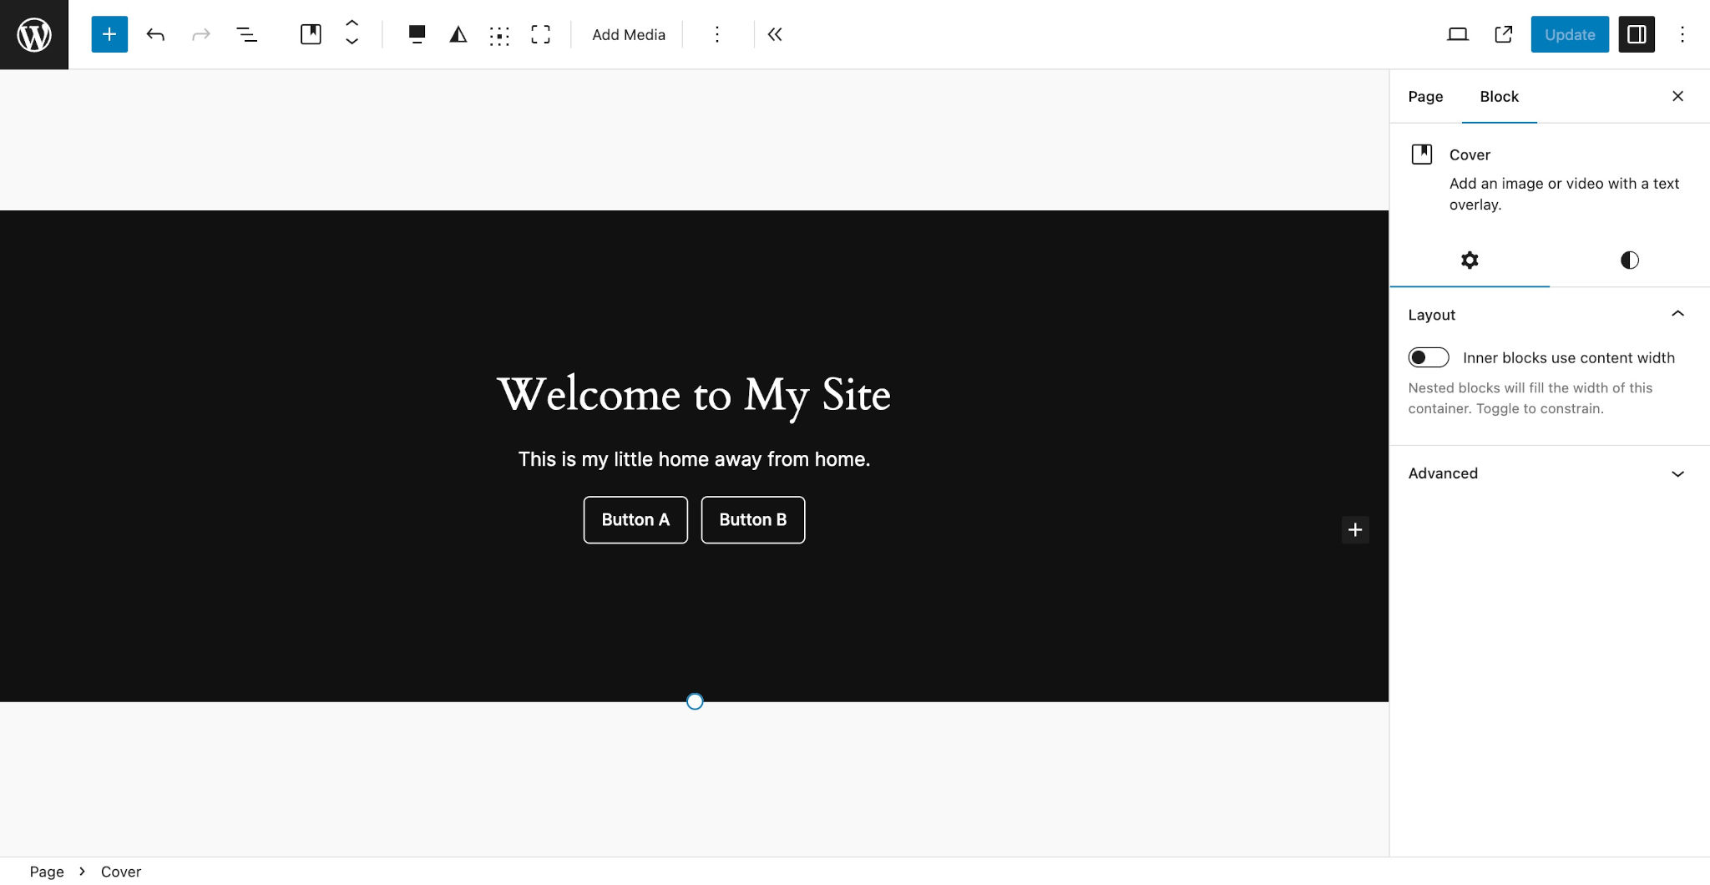Change content position with the grid icon
This screenshot has width=1710, height=885.
[x=499, y=34]
